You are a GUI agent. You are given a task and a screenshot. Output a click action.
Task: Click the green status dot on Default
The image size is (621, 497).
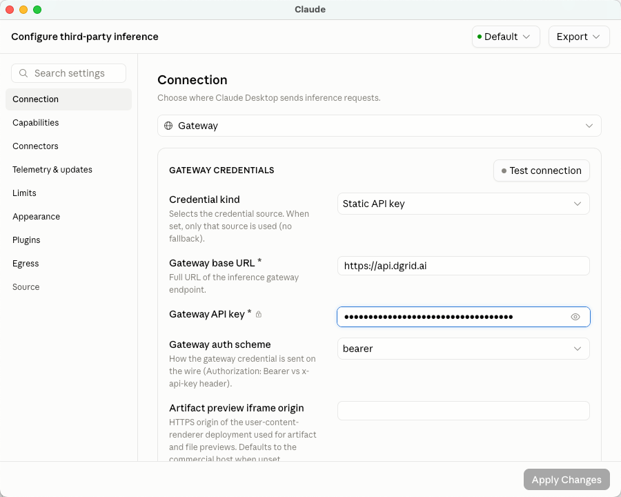[480, 37]
